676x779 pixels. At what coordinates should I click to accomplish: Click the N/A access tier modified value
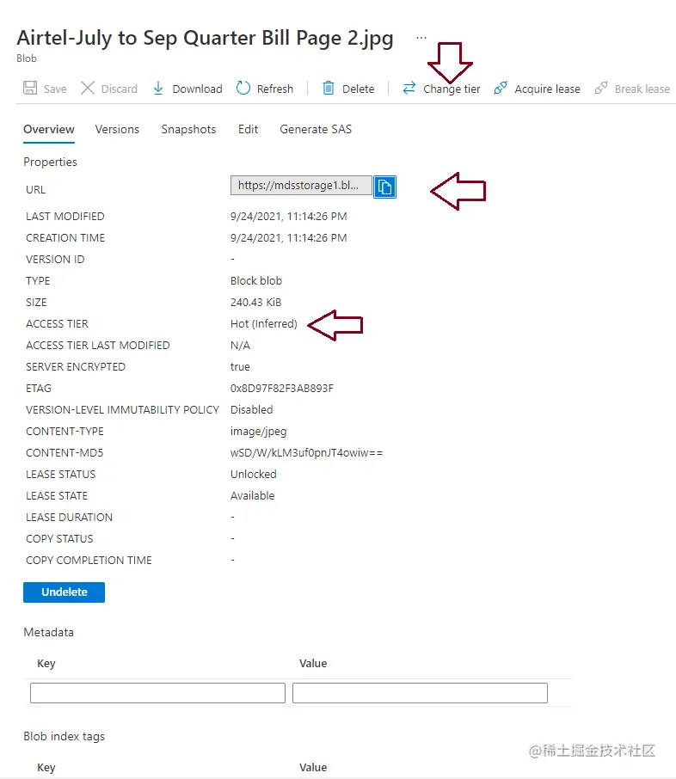click(x=240, y=346)
